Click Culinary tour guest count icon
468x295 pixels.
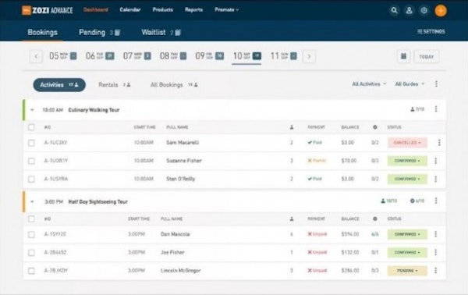(412, 109)
